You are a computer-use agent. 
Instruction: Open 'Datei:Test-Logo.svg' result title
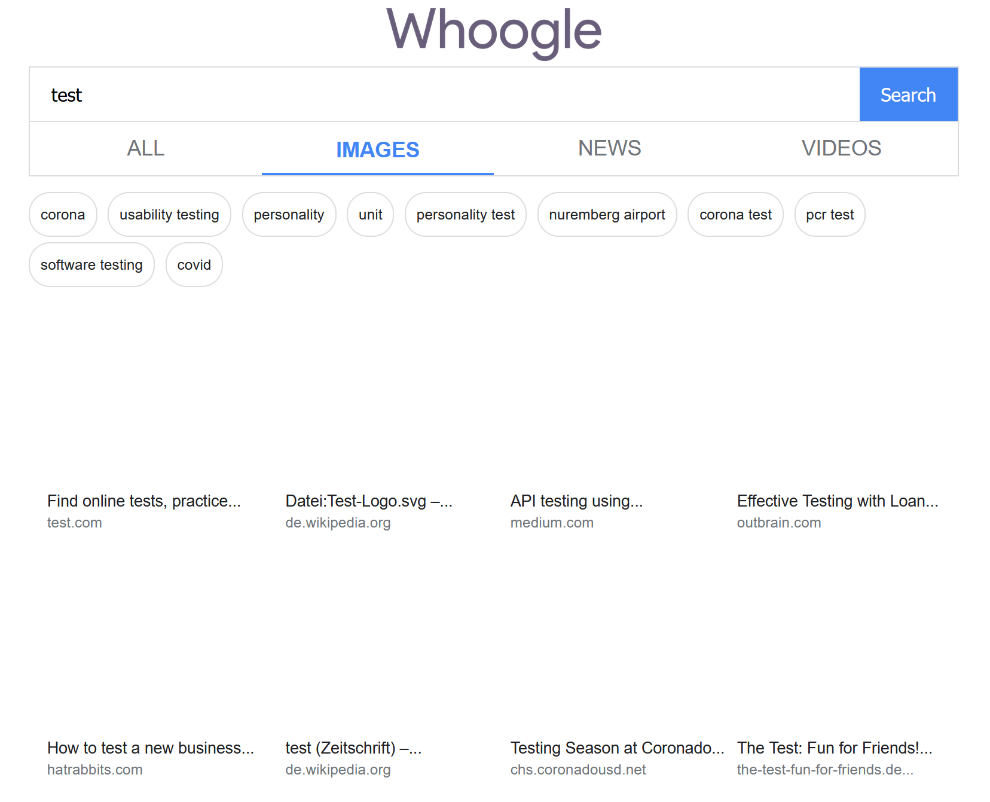pyautogui.click(x=369, y=501)
